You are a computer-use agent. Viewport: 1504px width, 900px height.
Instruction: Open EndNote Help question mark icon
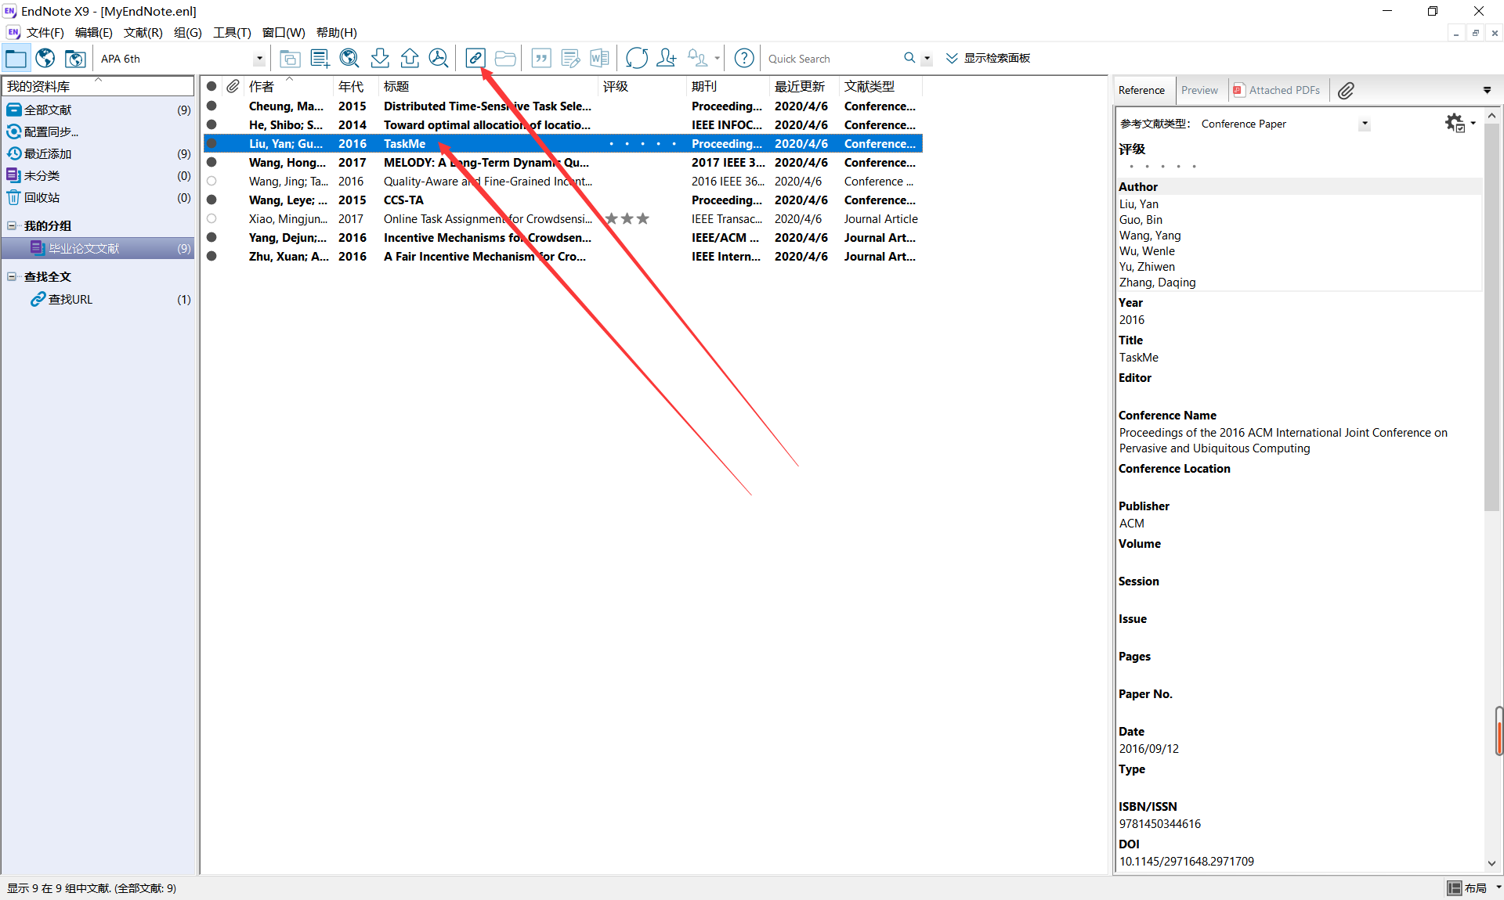[744, 58]
